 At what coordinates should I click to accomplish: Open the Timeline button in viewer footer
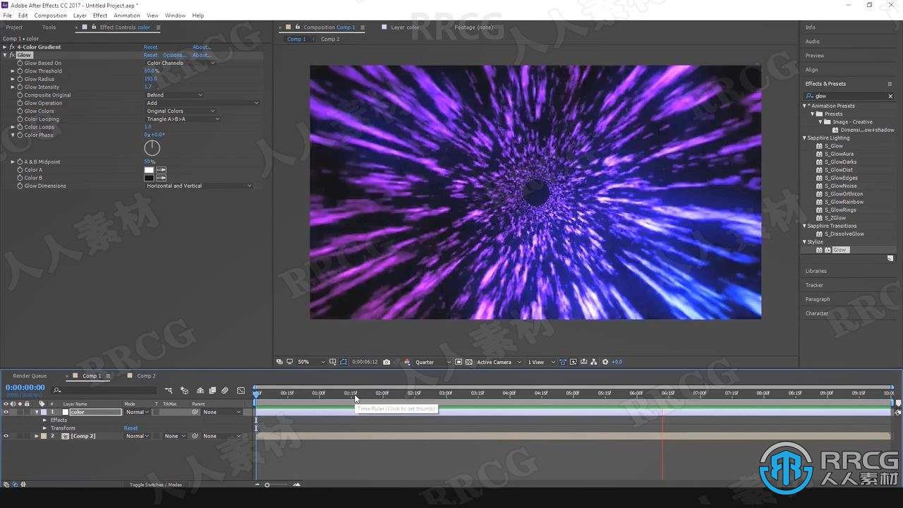pos(584,362)
